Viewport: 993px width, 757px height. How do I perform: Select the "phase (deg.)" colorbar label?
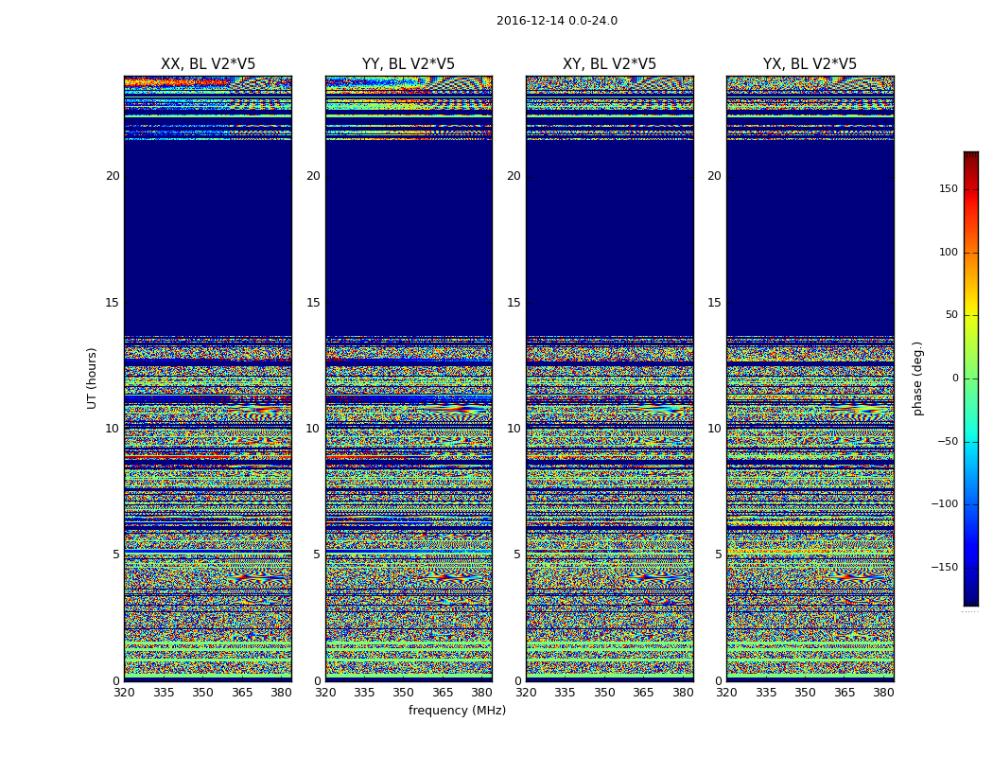pyautogui.click(x=917, y=378)
